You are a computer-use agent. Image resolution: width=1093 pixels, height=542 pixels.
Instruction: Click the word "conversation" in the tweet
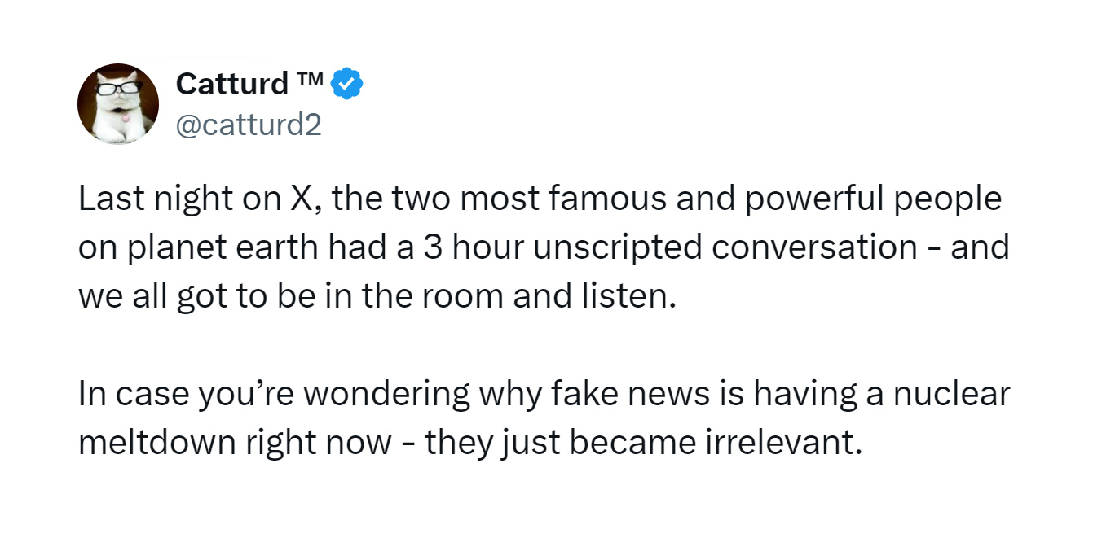point(814,247)
